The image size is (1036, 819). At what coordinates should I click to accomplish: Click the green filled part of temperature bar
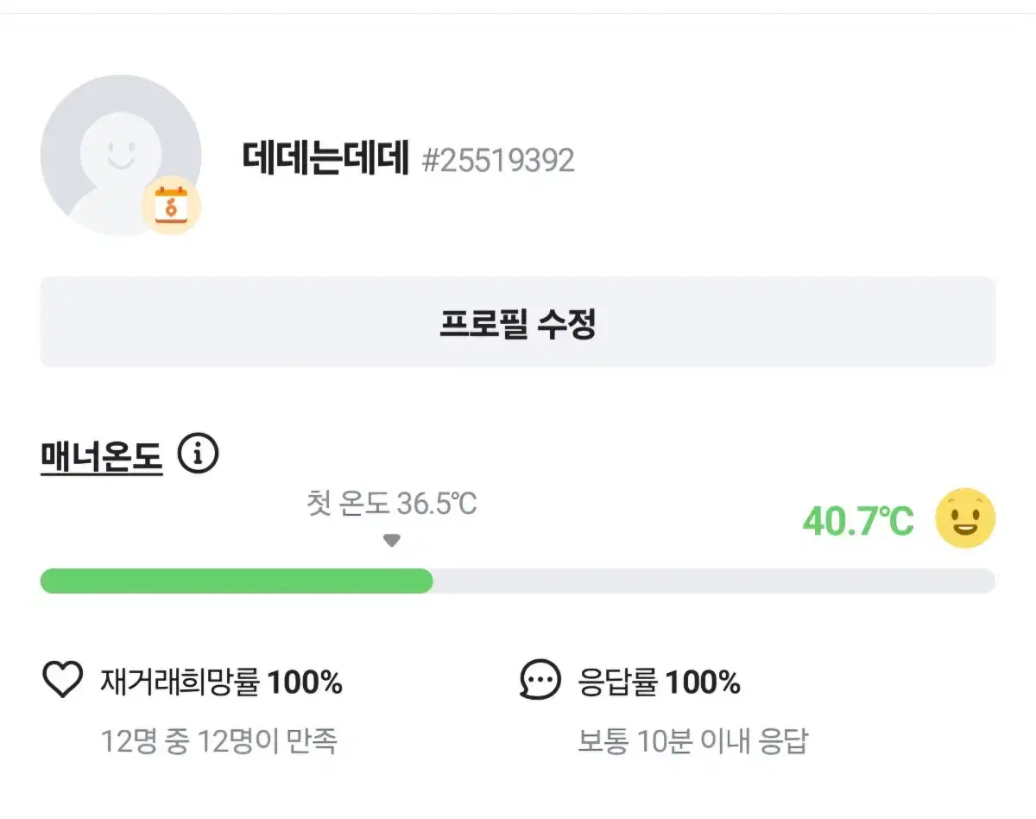point(237,581)
